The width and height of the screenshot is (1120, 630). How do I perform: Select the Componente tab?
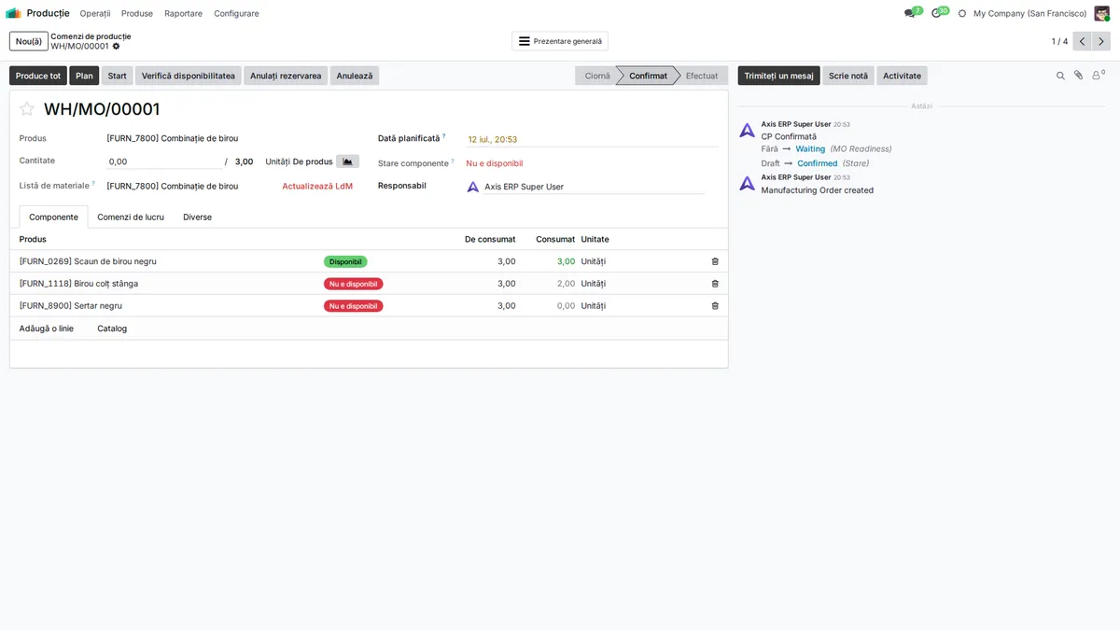click(x=53, y=217)
